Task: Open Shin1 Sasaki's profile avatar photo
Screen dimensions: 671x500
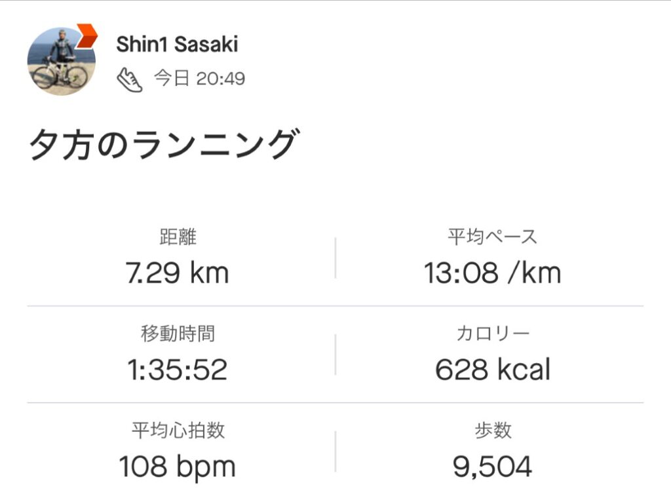Action: click(x=60, y=63)
